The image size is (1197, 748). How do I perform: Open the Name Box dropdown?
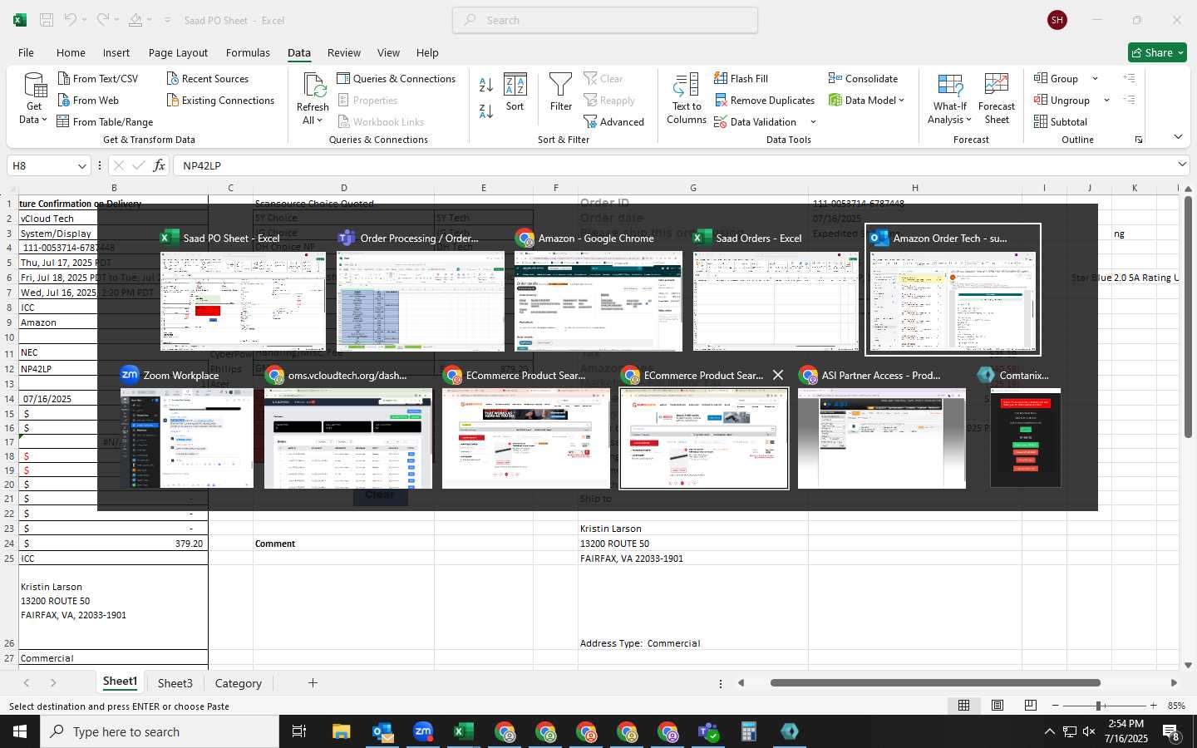[81, 165]
